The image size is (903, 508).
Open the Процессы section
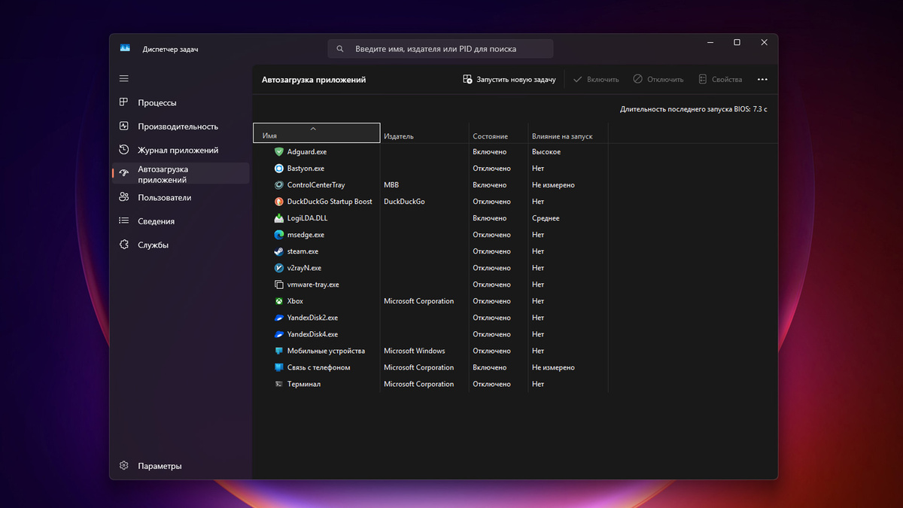pos(181,102)
